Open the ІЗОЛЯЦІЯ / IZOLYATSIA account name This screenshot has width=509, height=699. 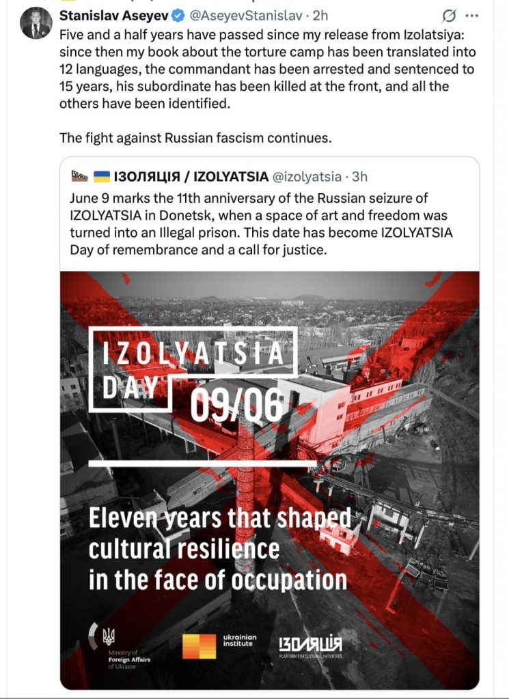(x=192, y=176)
